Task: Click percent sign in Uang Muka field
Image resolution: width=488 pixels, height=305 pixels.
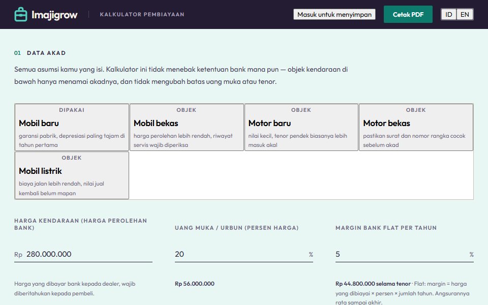Action: click(311, 255)
